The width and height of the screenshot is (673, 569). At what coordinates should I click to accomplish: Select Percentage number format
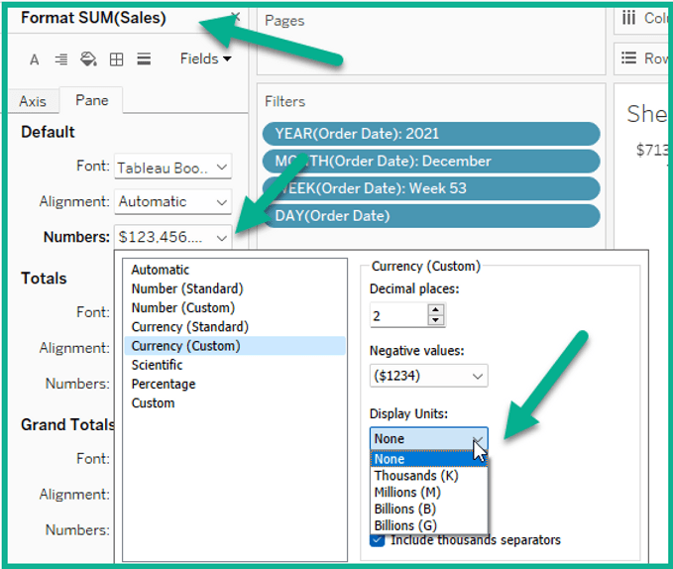pyautogui.click(x=164, y=384)
